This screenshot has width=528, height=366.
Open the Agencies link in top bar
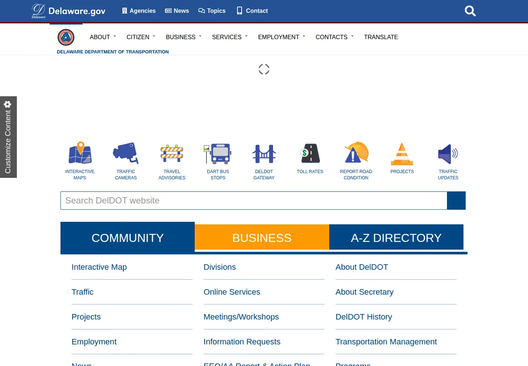(139, 11)
